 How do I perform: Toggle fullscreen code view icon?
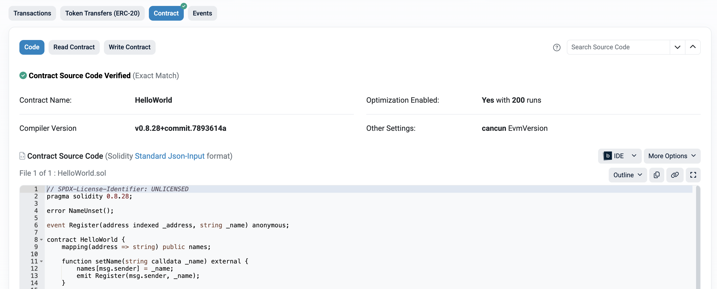pyautogui.click(x=693, y=175)
